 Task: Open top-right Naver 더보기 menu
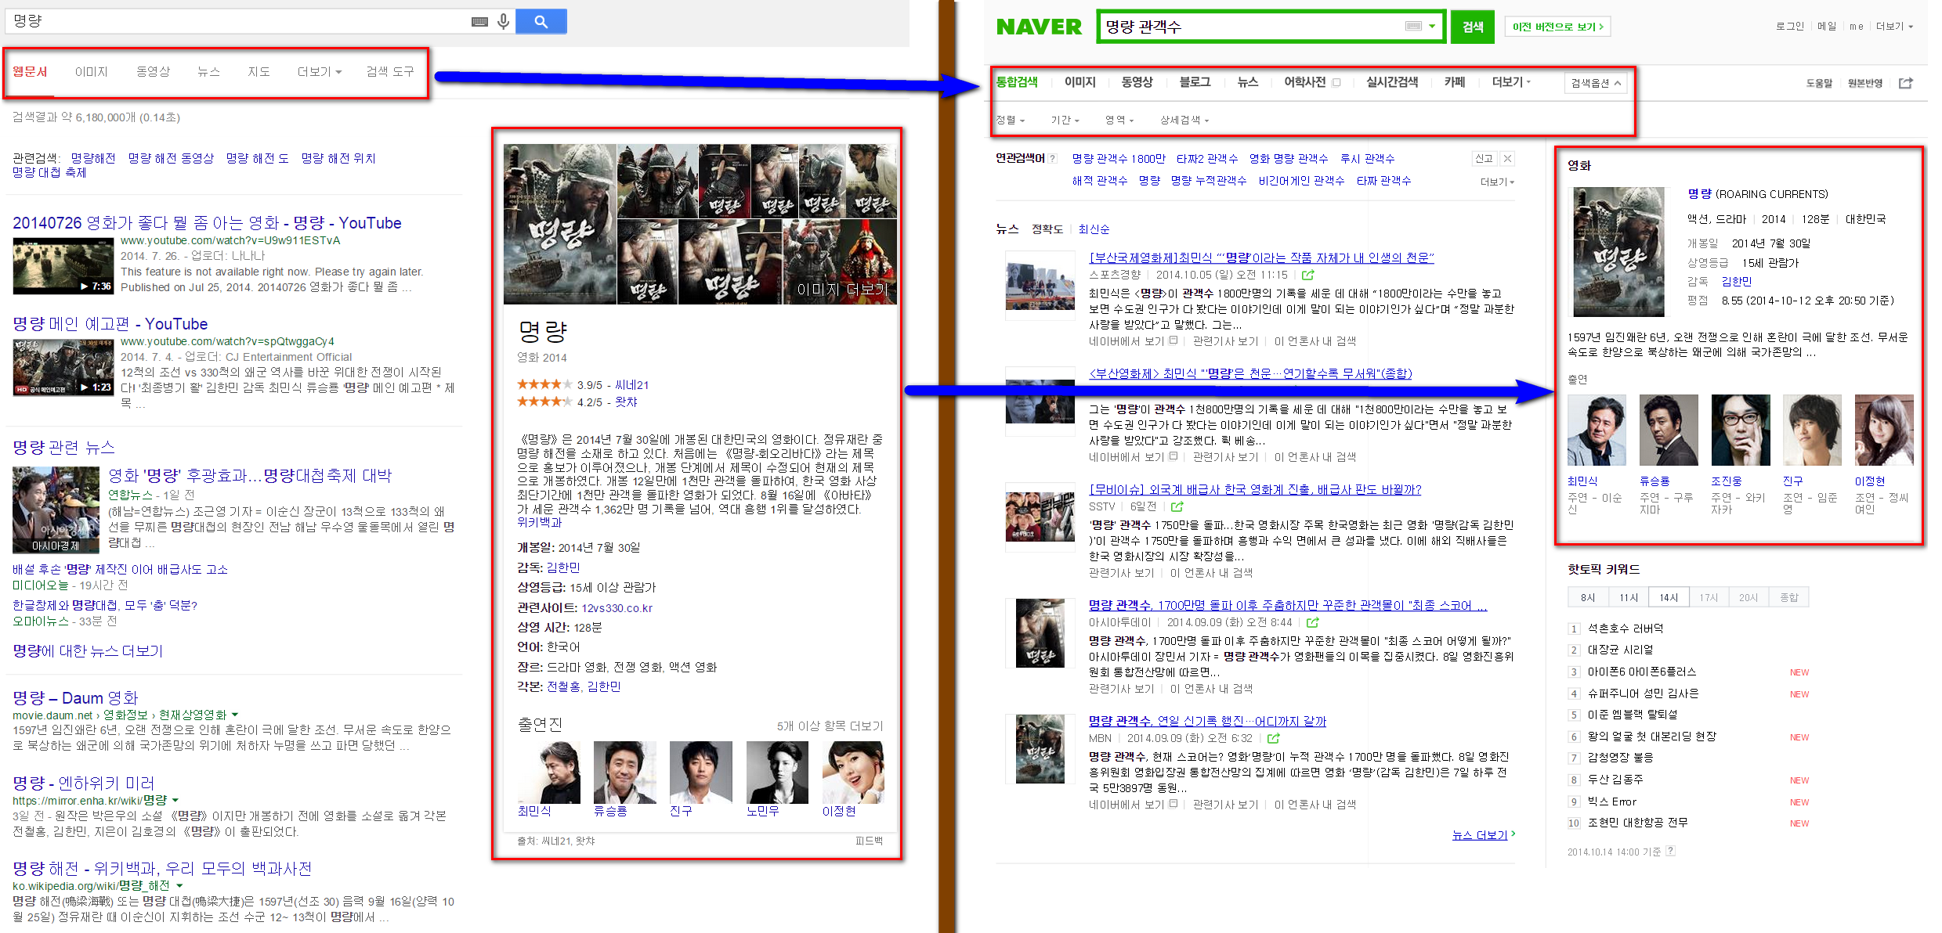point(1894,27)
